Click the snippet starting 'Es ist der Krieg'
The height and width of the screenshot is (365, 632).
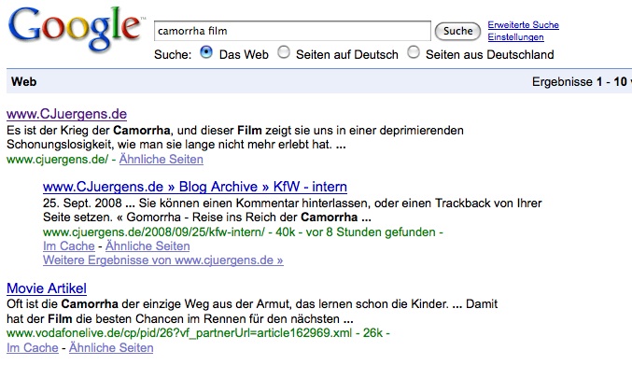tap(235, 137)
